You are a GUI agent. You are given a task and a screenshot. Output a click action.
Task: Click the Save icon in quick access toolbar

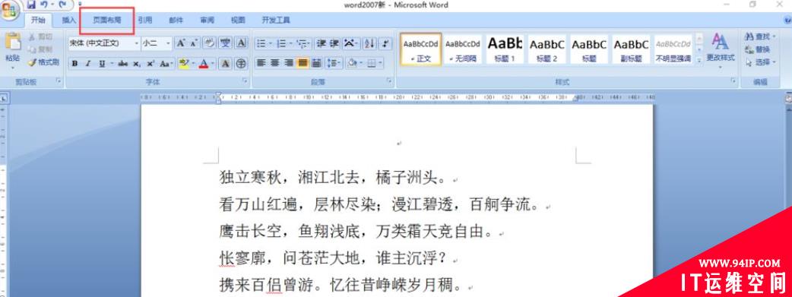coord(31,5)
